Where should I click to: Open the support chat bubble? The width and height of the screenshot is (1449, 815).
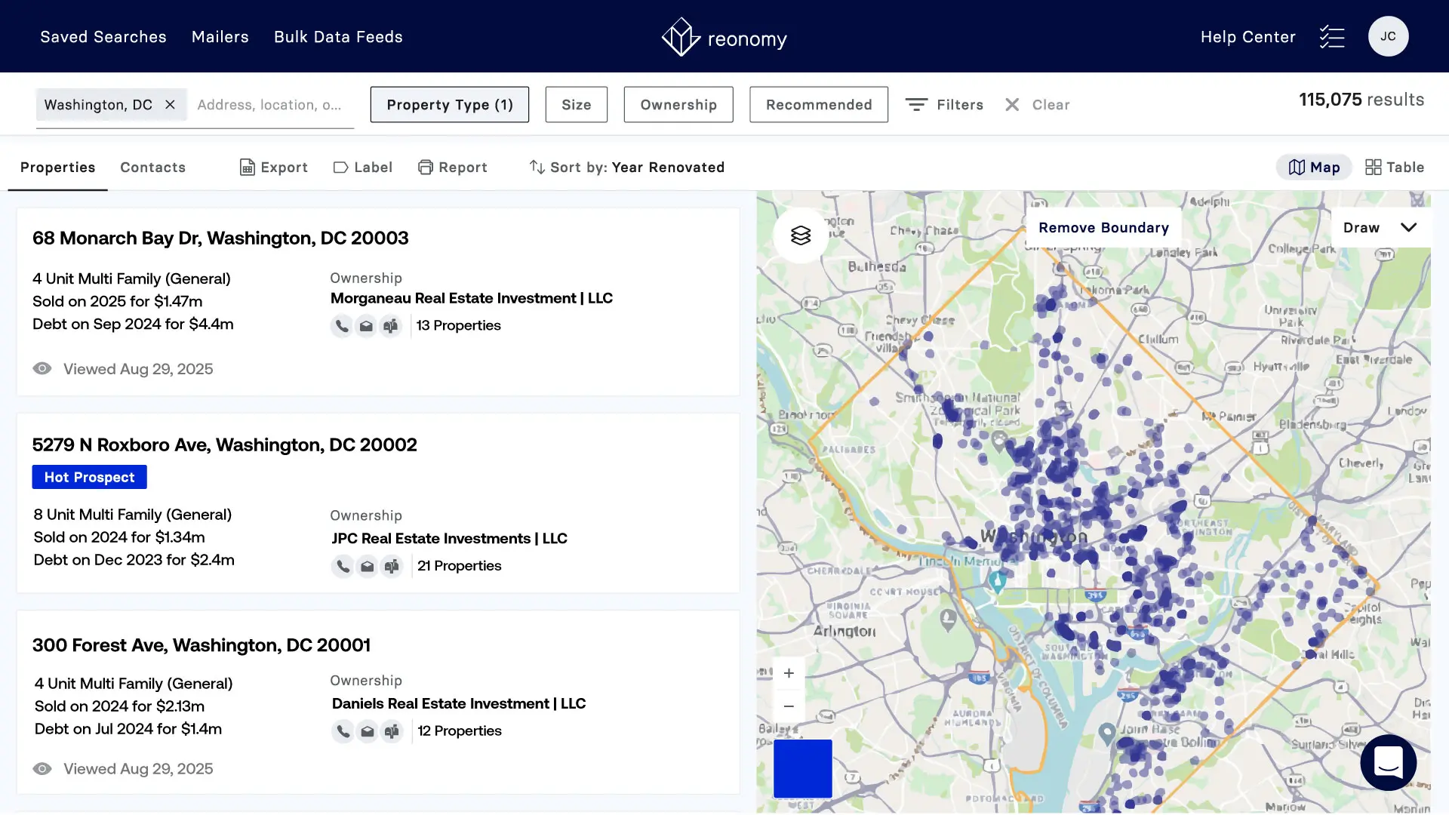click(x=1389, y=763)
